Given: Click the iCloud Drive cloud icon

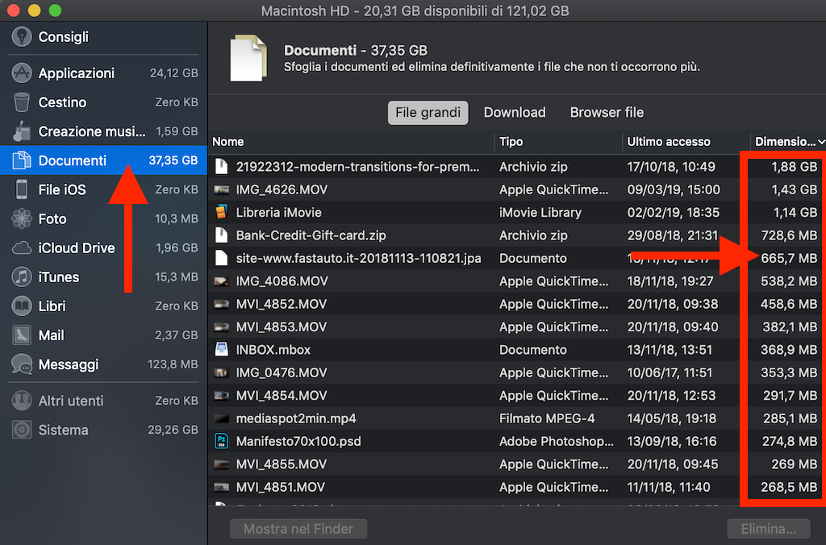Looking at the screenshot, I should [22, 248].
